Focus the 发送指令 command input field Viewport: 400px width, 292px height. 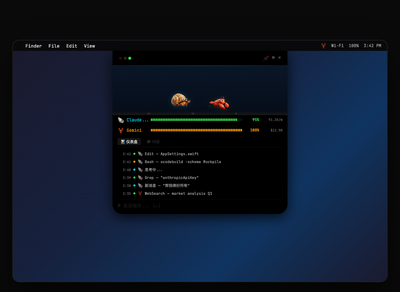[200, 206]
